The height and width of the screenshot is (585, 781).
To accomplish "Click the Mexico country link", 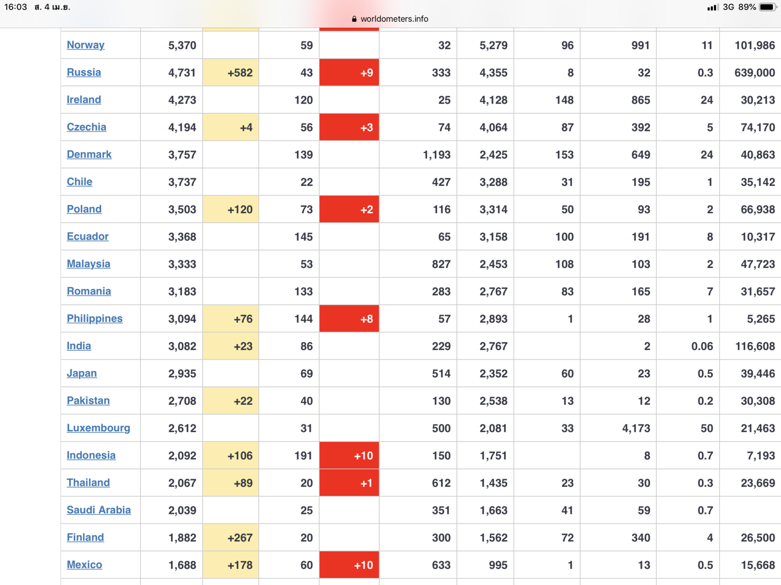I will tap(84, 565).
